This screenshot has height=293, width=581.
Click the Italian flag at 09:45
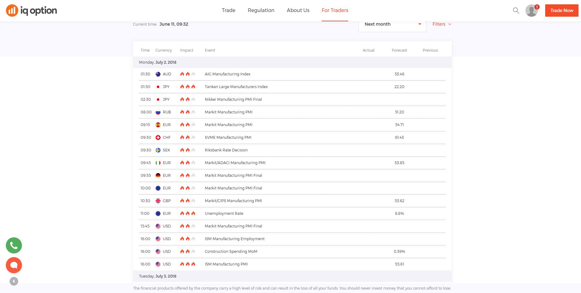click(158, 163)
